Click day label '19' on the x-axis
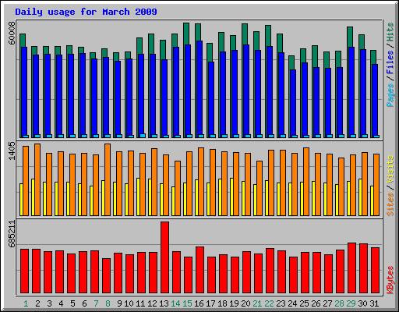 (x=234, y=303)
